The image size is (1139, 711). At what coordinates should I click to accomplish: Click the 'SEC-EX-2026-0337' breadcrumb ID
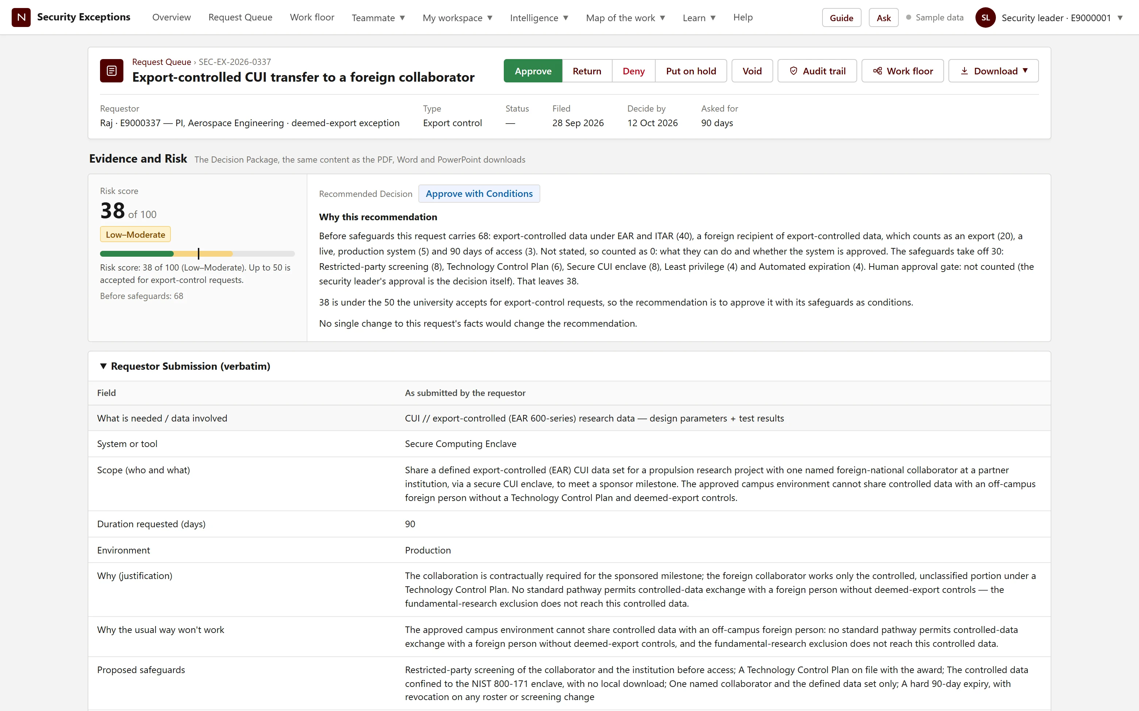point(235,62)
